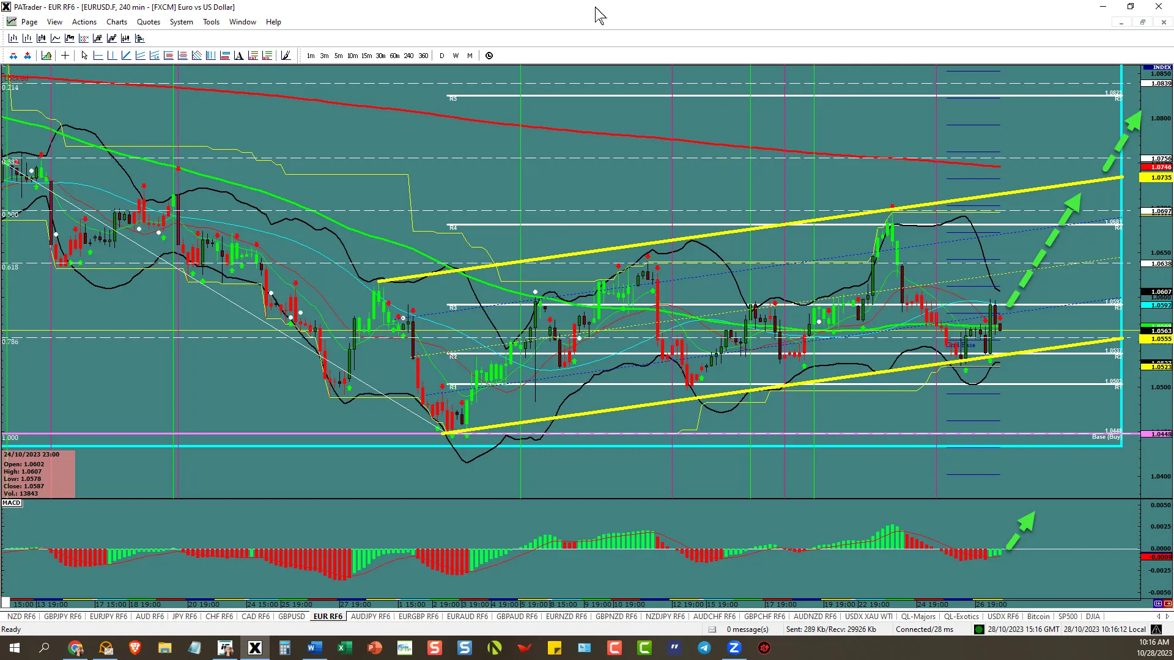
Task: Open the Window menu
Action: 242,22
